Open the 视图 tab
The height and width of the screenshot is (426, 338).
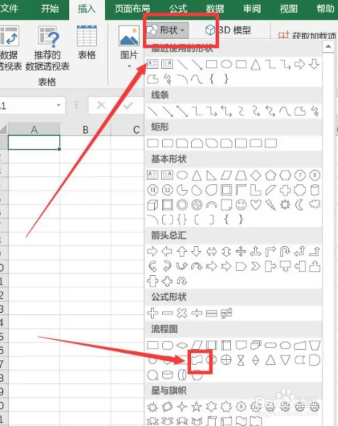click(288, 9)
